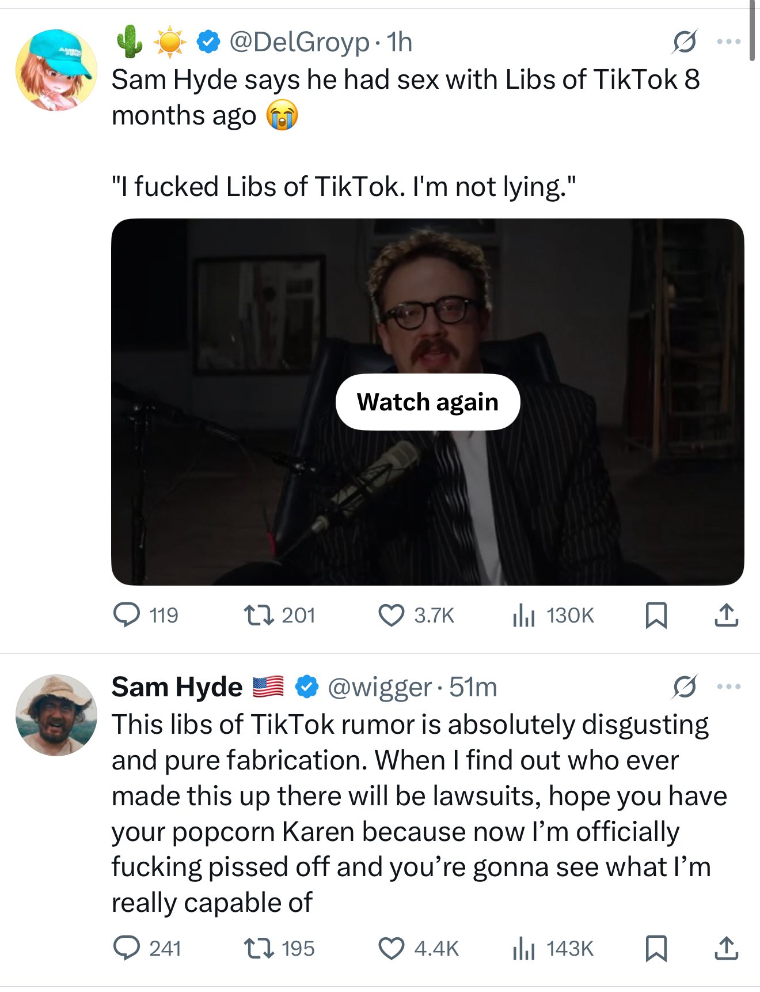Bookmark Sam Hyde's tweet
Viewport: 760px width, 992px height.
coord(656,948)
